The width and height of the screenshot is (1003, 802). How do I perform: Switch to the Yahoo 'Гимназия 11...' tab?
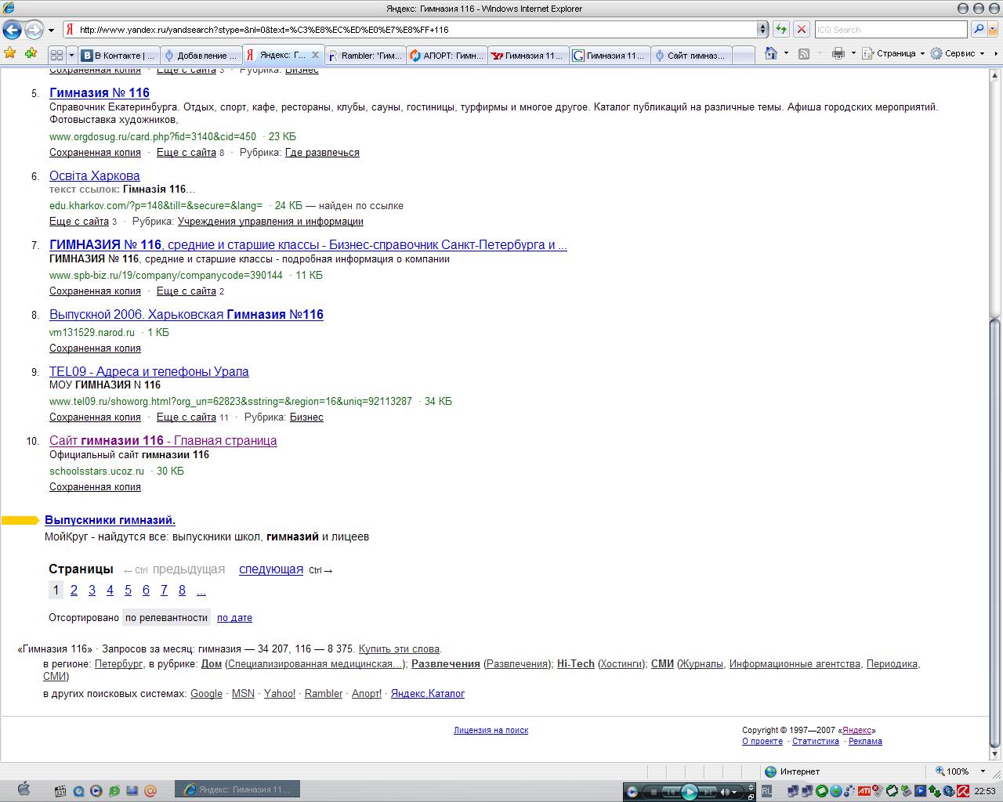point(529,55)
